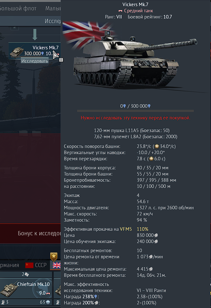211x308 pixels.
Task: Click the Исследования header bar
Action: (30, 21)
